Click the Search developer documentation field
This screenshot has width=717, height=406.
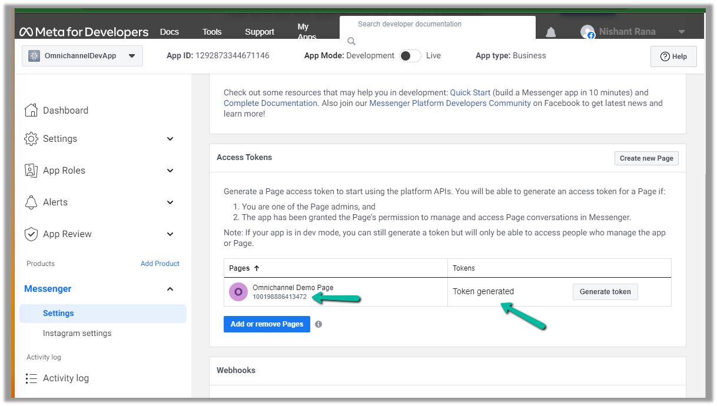pyautogui.click(x=436, y=25)
